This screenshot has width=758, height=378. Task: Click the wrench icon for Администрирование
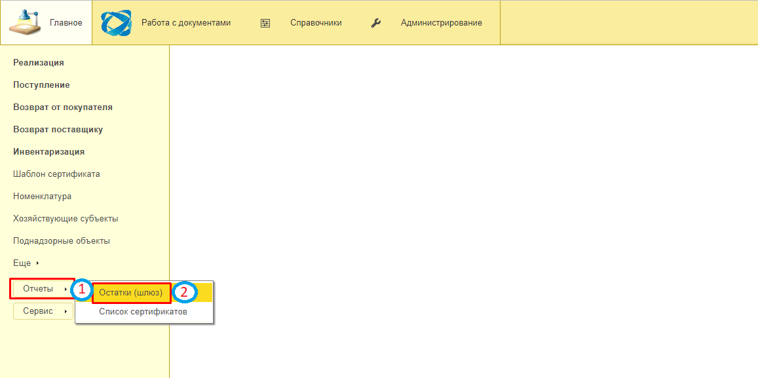(375, 23)
